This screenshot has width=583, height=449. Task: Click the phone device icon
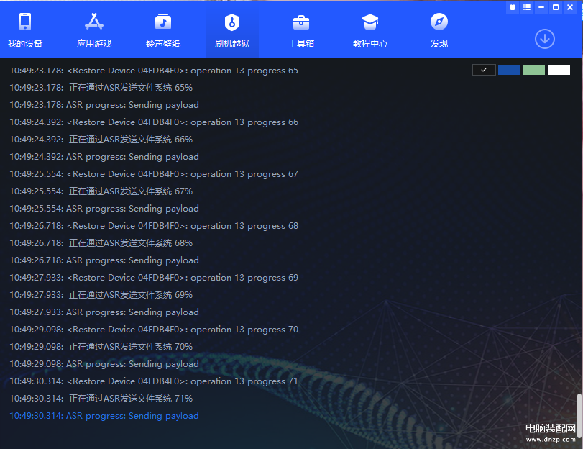coord(25,22)
